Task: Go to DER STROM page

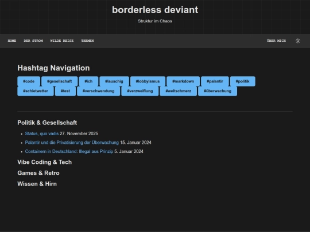Action: coord(33,41)
